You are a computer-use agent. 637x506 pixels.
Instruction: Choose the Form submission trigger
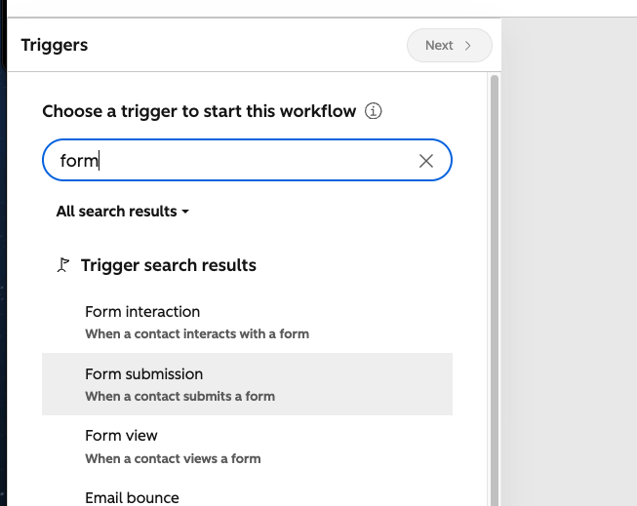pos(247,384)
